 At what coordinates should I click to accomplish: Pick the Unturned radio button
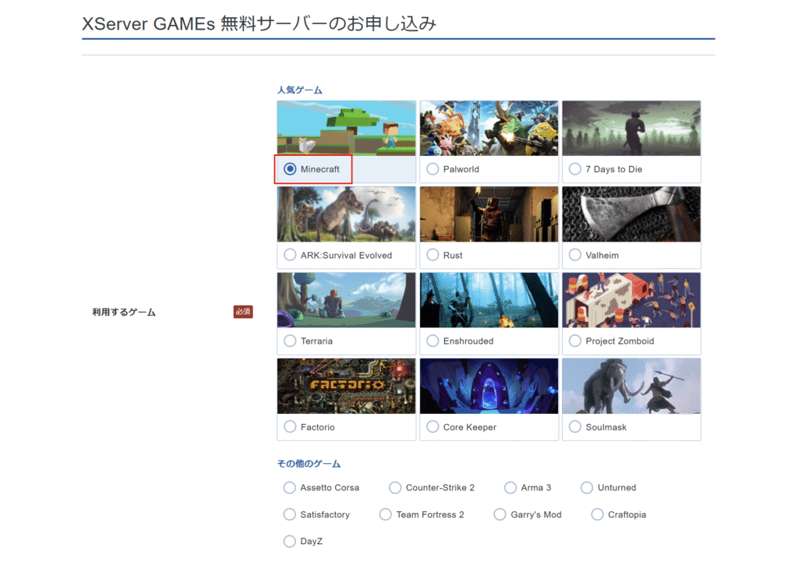[587, 488]
